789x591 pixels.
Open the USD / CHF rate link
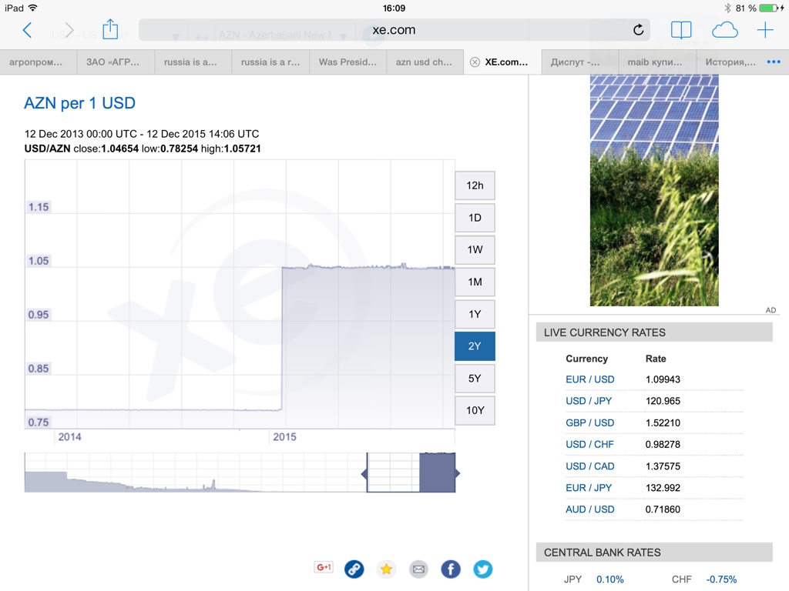(x=589, y=444)
